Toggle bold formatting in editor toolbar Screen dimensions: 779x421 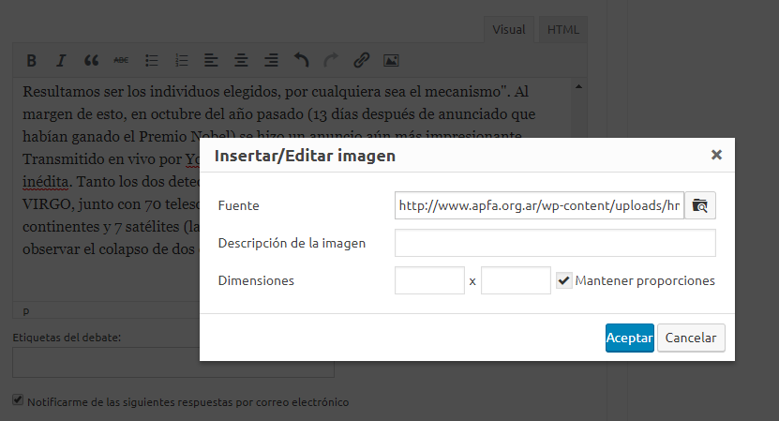click(x=31, y=61)
